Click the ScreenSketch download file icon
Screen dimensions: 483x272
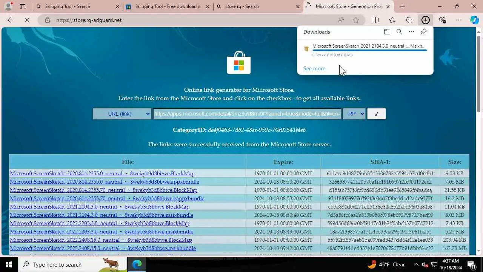tap(306, 49)
